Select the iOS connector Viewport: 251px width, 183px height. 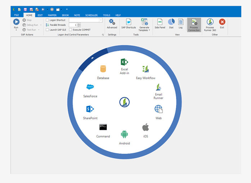145,130
